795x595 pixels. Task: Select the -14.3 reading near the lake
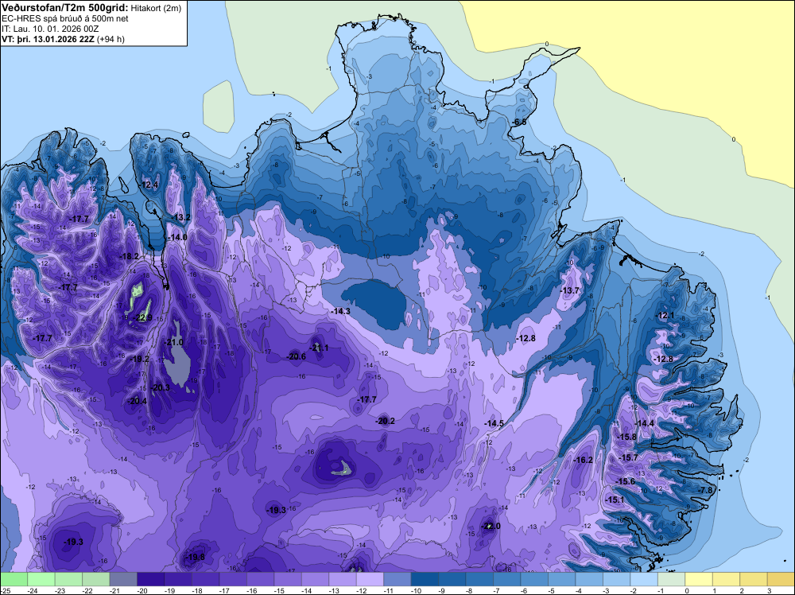pos(341,311)
